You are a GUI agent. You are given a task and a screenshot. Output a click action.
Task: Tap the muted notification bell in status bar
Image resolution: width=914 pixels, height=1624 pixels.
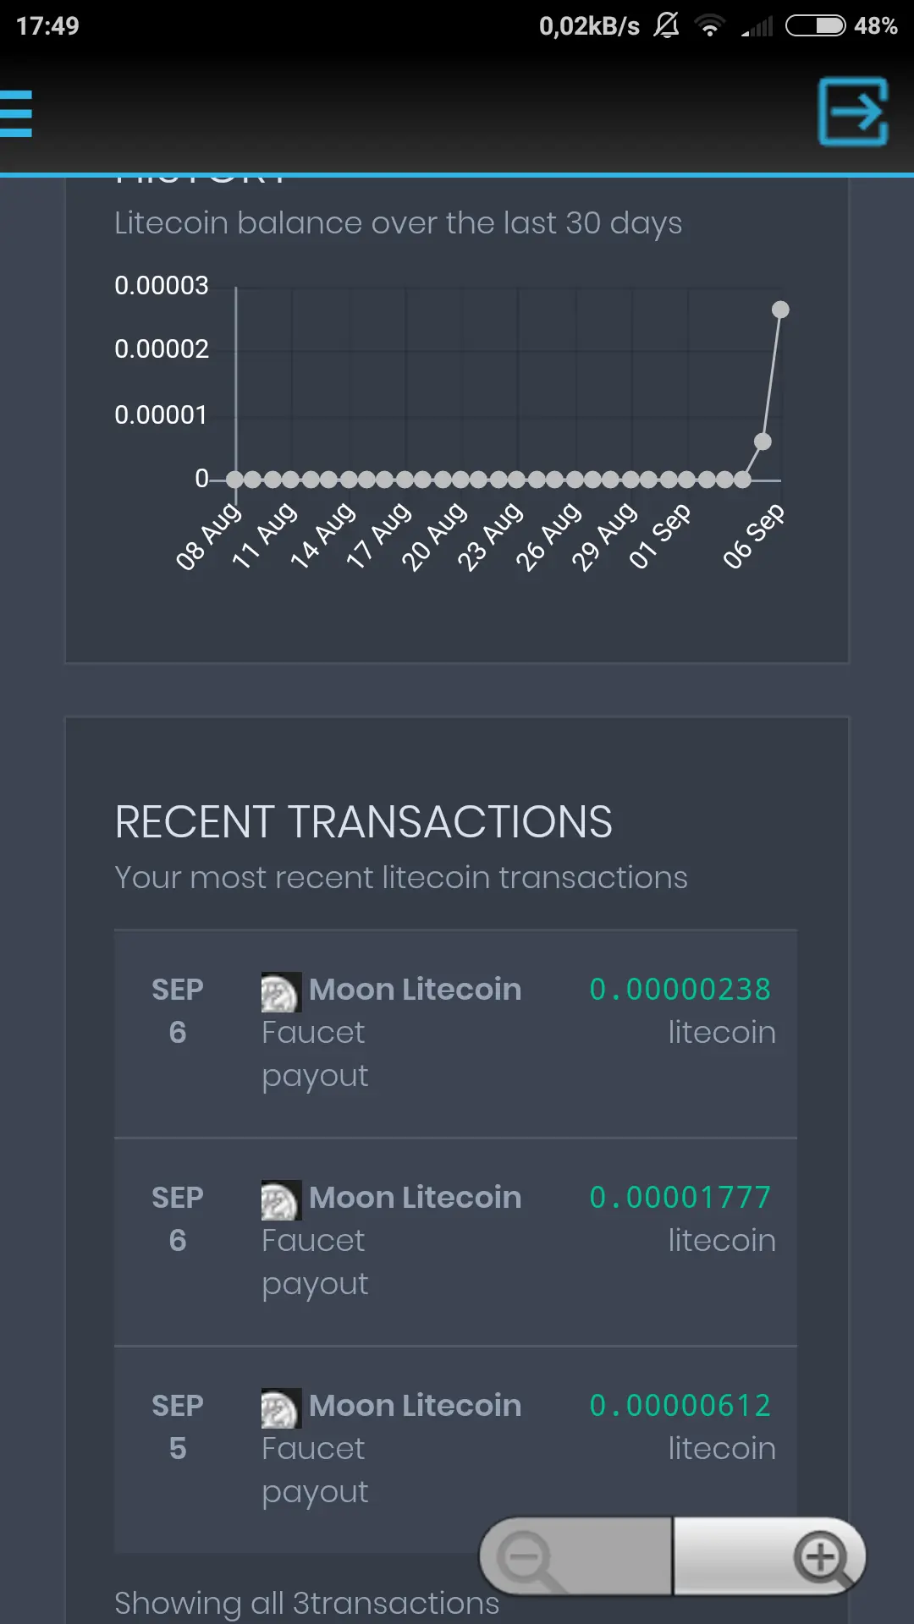coord(666,25)
